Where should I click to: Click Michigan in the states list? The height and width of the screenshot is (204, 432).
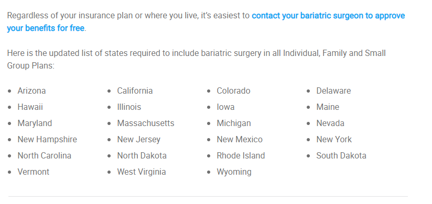tap(234, 123)
